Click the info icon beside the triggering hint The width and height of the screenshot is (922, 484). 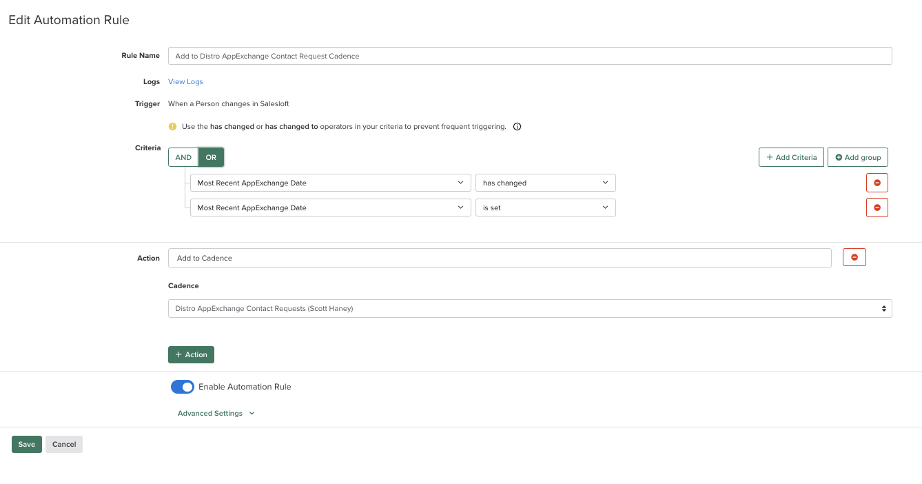point(517,127)
